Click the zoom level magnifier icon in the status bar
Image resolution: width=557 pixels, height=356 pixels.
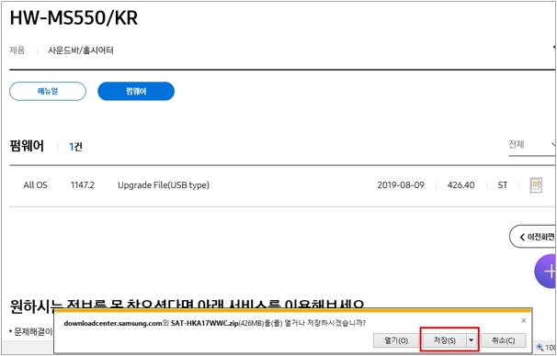click(x=540, y=347)
